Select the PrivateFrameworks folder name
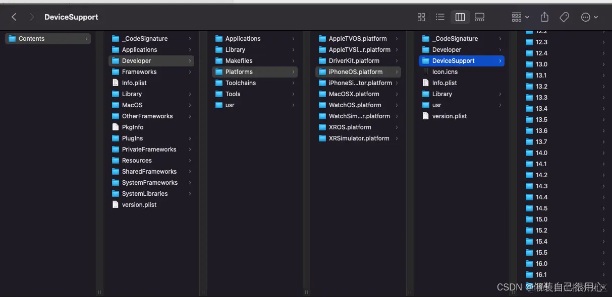This screenshot has height=297, width=612. [149, 150]
